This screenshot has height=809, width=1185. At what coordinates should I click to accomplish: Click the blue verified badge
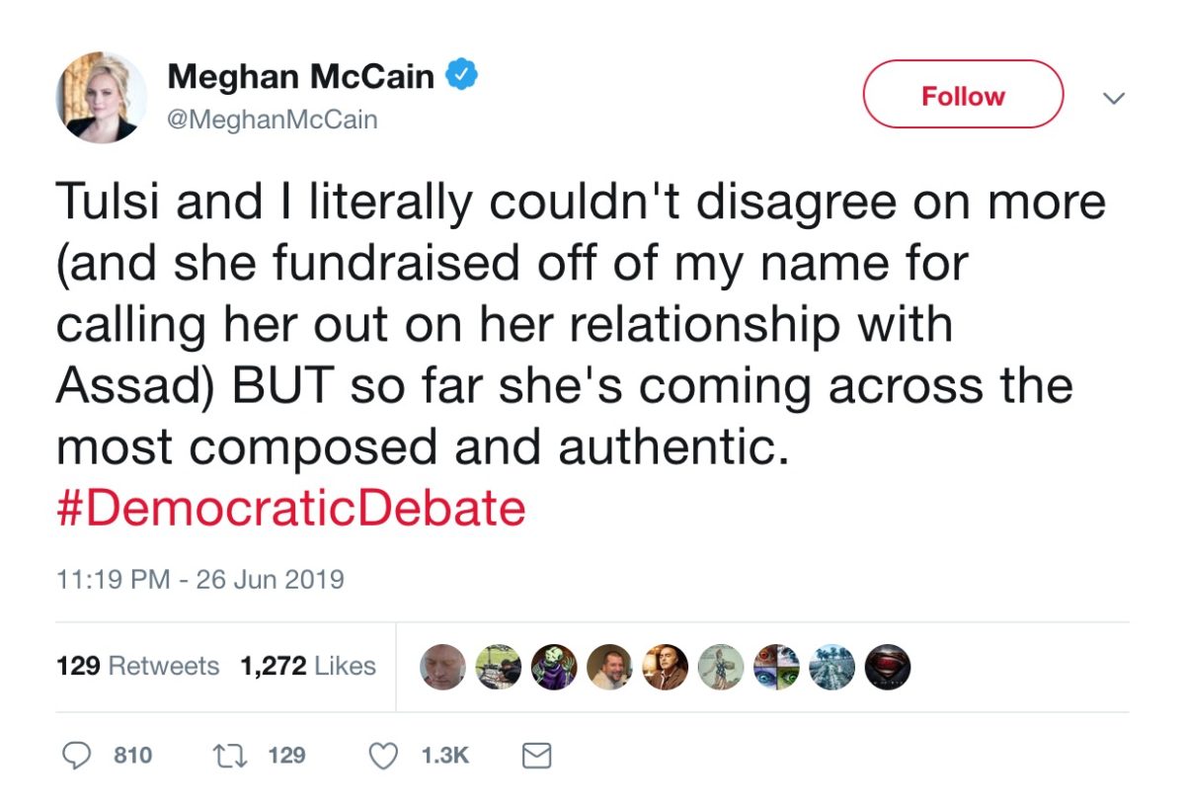[464, 75]
